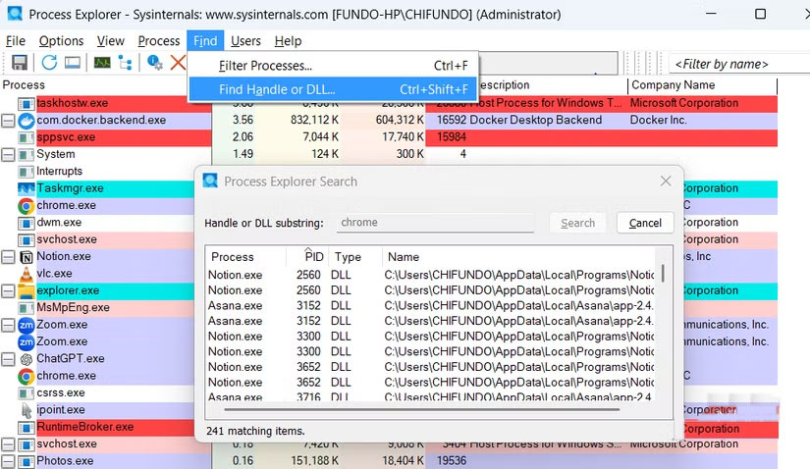Click the 241 matching items status text
Image resolution: width=810 pixels, height=469 pixels.
[255, 431]
